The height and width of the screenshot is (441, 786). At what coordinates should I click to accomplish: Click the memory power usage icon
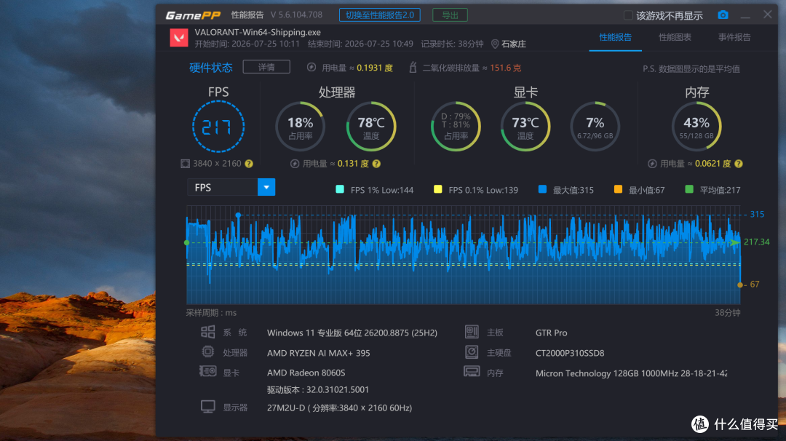coord(652,163)
